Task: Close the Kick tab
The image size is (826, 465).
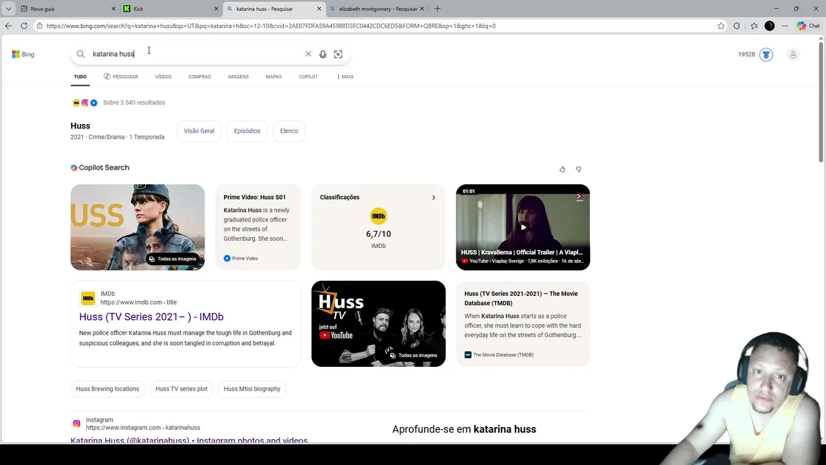Action: pos(216,8)
